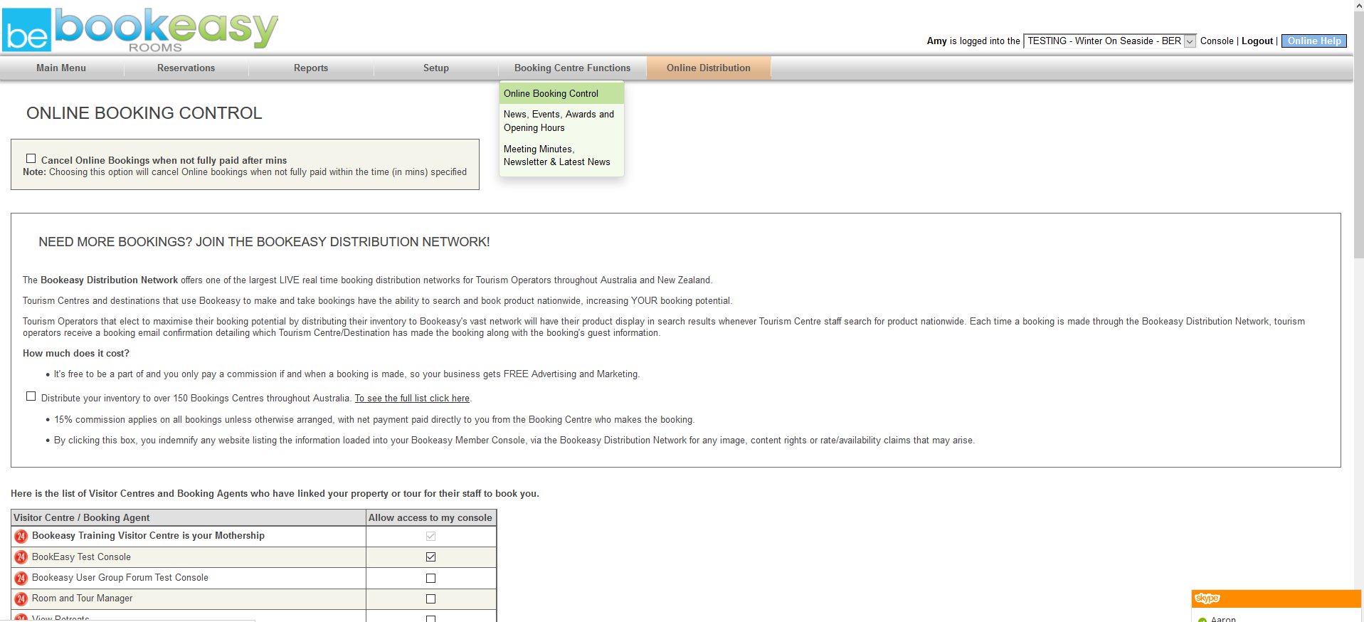Select the Online Distribution tab
Screen dimensions: 1364x622
coord(709,68)
